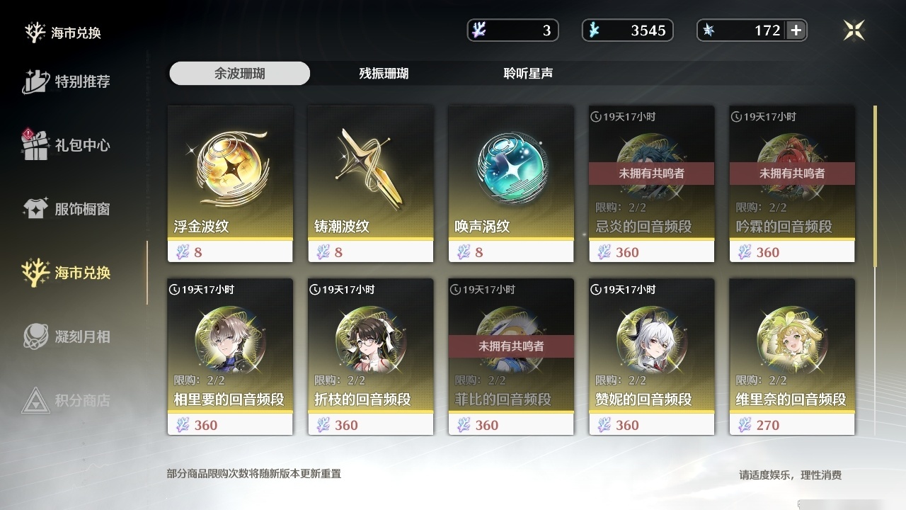Choose the 唤声涡纹 item card
This screenshot has height=510, width=906.
pos(511,183)
